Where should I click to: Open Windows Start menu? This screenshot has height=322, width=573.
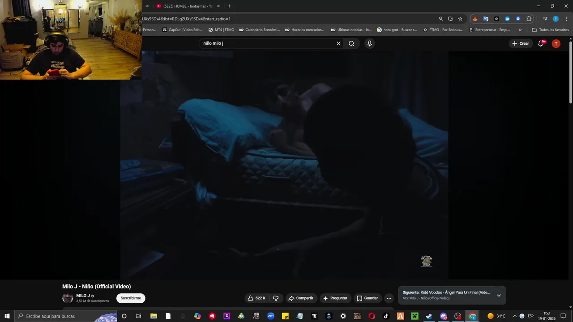[7, 316]
